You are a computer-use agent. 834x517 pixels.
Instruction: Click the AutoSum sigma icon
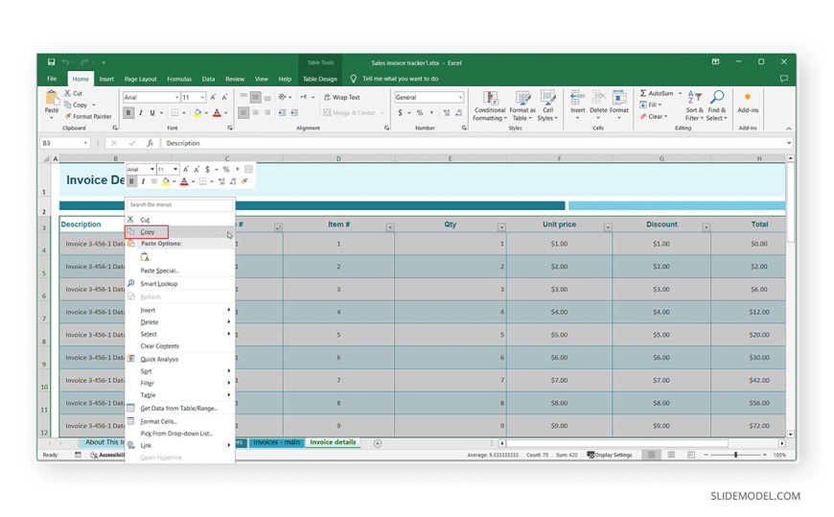click(x=643, y=93)
